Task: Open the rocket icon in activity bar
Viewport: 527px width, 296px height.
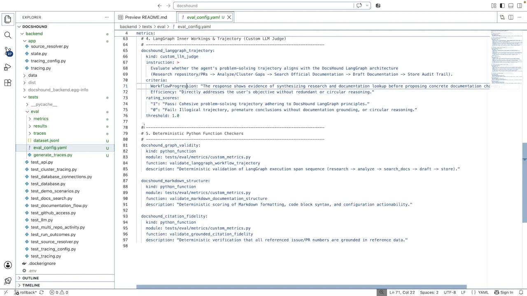Action: coord(8,281)
